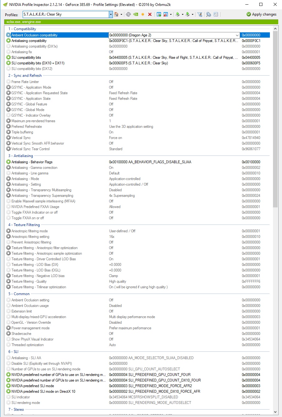Click the gear icon beside Texture filtering - Quality
The height and width of the screenshot is (417, 282).
8,281
